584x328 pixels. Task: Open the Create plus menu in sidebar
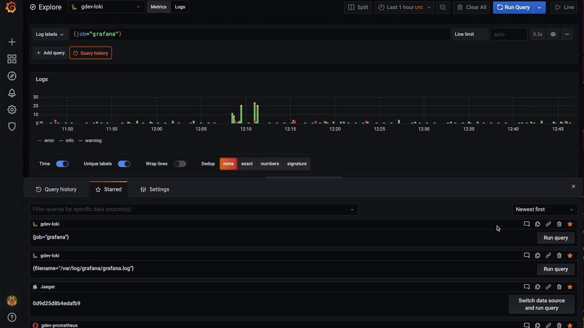point(12,42)
